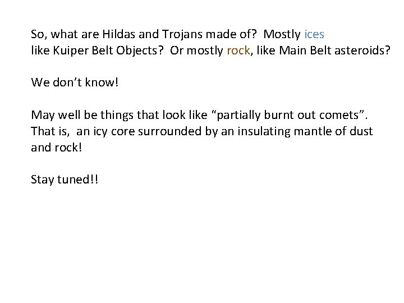The width and height of the screenshot is (404, 303).
Task: Click the words "Or mostly"
Action: (x=196, y=50)
